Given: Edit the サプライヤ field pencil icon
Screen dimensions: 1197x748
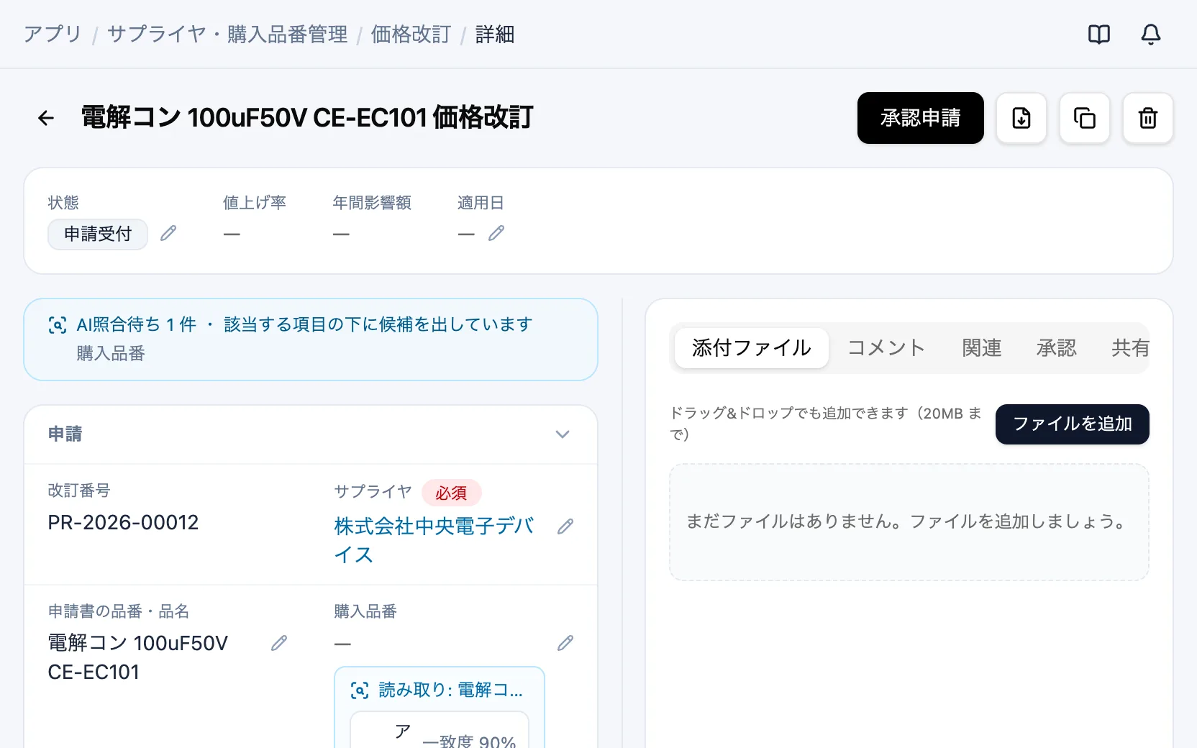Looking at the screenshot, I should pos(565,526).
